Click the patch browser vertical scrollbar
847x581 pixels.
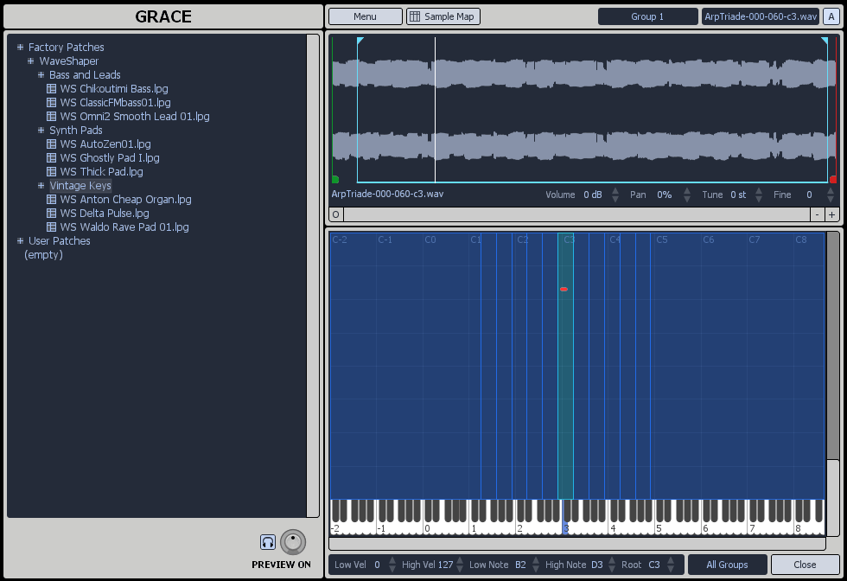313,276
